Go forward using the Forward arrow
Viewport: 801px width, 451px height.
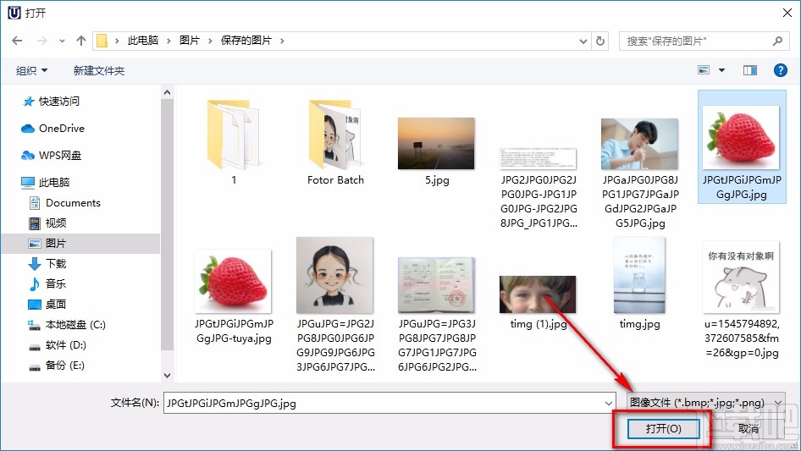tap(41, 41)
